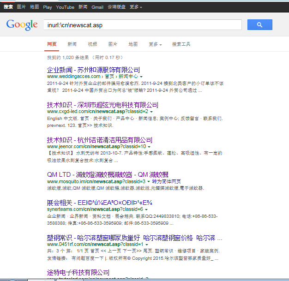289x281 pixels.
Task: Open result 塑钢常识 - 哈尔滨塑窗
Action: point(134,238)
